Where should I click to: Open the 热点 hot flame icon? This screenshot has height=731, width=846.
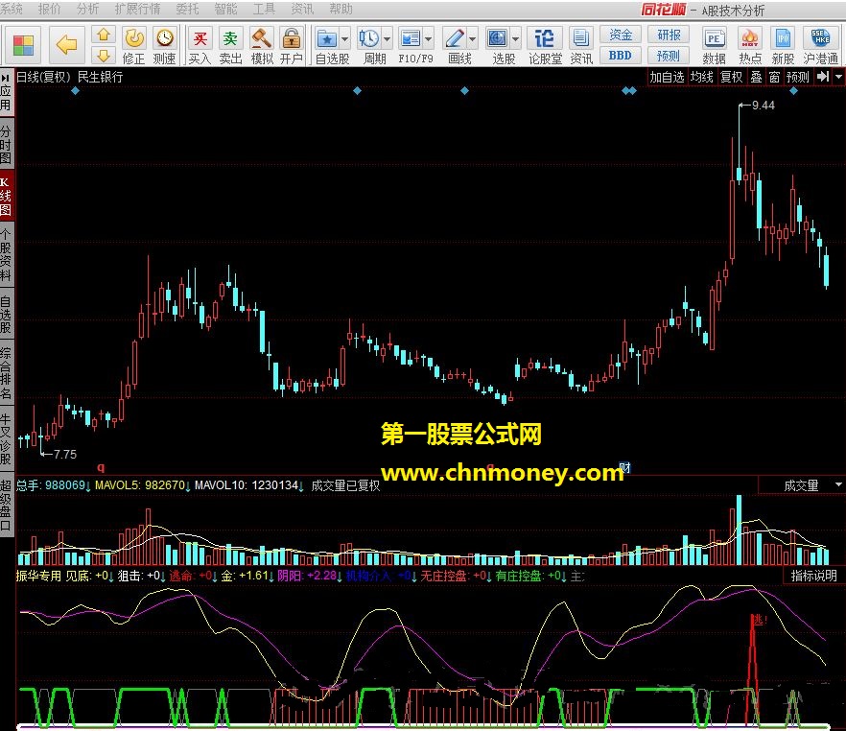point(750,38)
